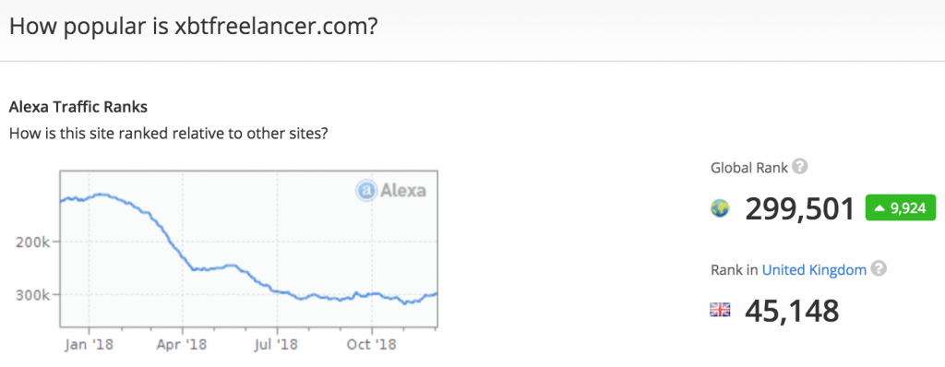Click the Oct '18 axis label
945x367 pixels.
(x=372, y=345)
